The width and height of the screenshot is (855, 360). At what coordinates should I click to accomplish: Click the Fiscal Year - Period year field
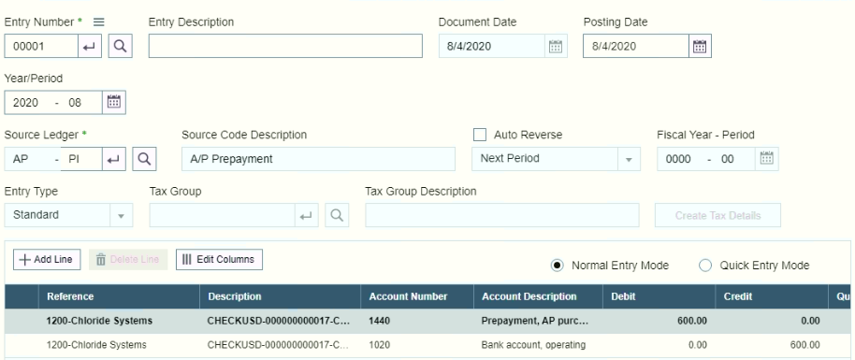pos(679,159)
